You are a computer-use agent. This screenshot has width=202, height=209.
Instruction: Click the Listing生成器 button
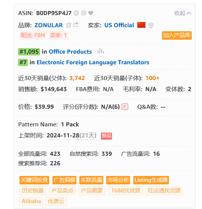151,180
